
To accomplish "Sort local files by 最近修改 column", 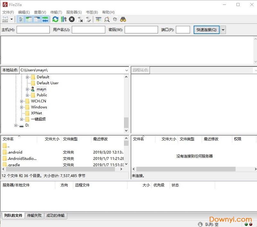I will [x=101, y=139].
